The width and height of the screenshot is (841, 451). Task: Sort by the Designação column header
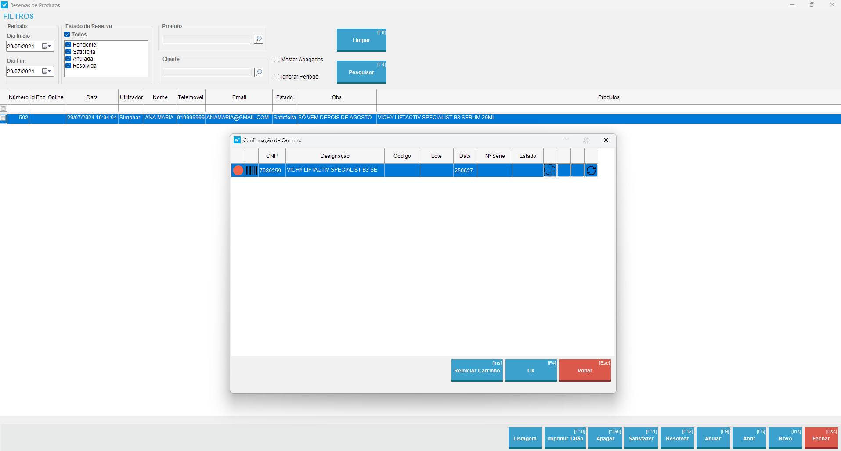coord(335,156)
